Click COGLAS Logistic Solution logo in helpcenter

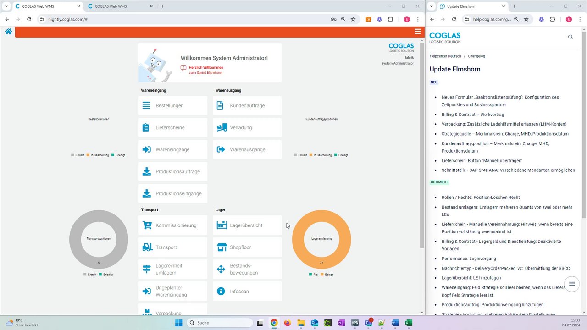pyautogui.click(x=445, y=38)
